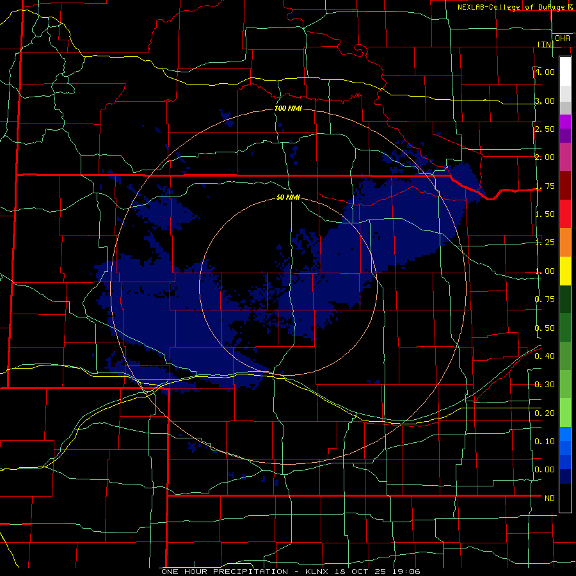Click the 100 NMI range ring label
Viewport: 576px width, 576px height.
[289, 108]
